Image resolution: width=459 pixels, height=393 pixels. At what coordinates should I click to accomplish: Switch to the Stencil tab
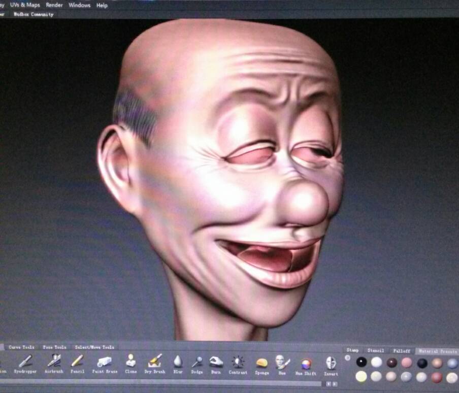[x=376, y=350]
